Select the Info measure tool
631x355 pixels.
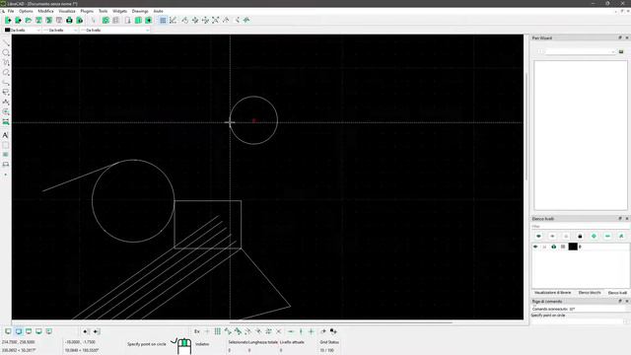tap(6, 122)
